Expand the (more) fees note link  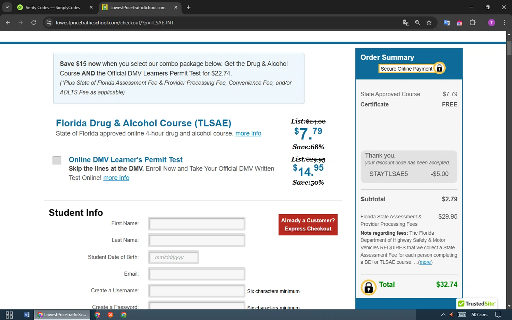(425, 262)
